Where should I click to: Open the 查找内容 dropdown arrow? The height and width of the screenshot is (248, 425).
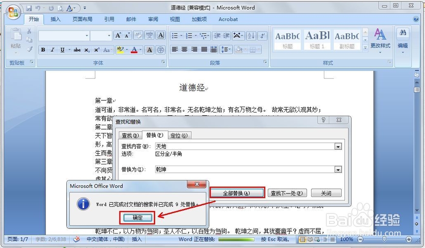point(338,146)
